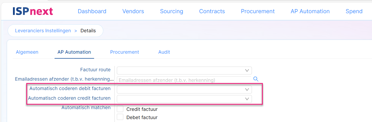Click the Emailadressen afzender input field
This screenshot has height=122, width=372.
[184, 80]
